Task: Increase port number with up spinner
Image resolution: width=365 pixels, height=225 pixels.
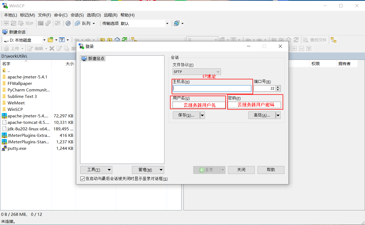Action: [278, 87]
